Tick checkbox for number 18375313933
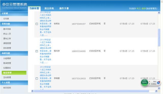163x94 pixels. (x=37, y=78)
